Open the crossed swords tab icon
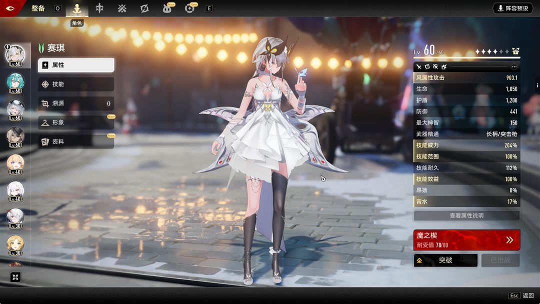Image resolution: width=540 pixels, height=304 pixels. pyautogui.click(x=122, y=8)
